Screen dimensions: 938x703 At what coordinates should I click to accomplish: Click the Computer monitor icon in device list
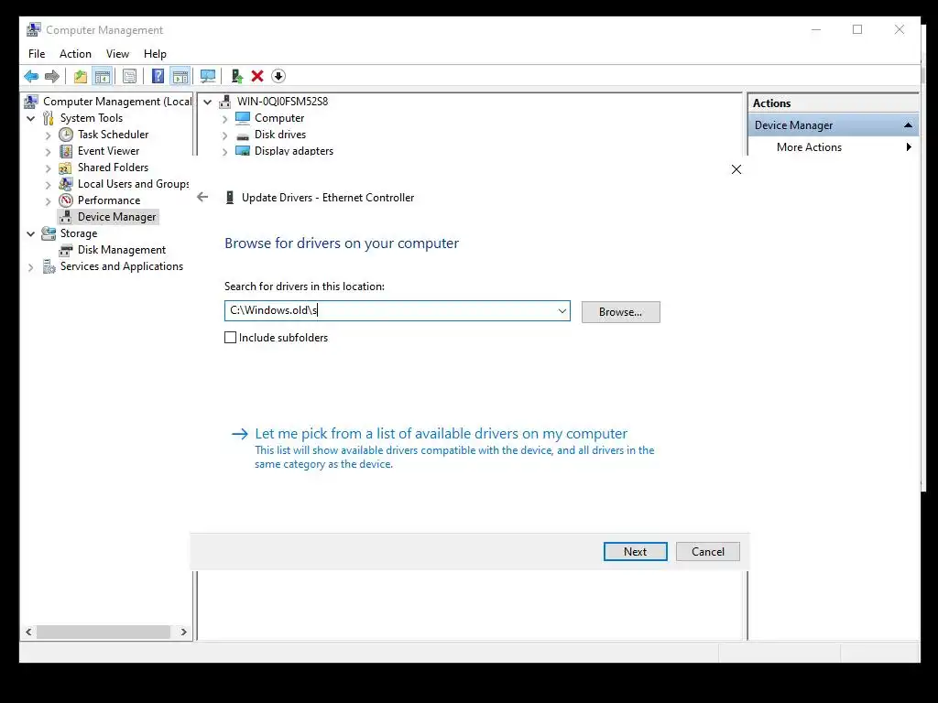(x=242, y=118)
